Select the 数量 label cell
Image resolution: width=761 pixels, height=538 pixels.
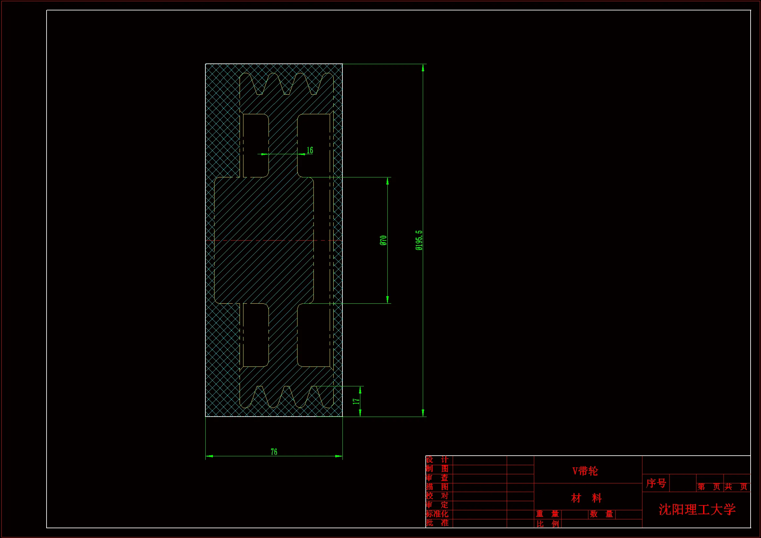click(601, 514)
